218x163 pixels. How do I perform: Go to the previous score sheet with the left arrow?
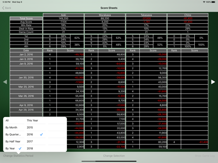[5, 82]
